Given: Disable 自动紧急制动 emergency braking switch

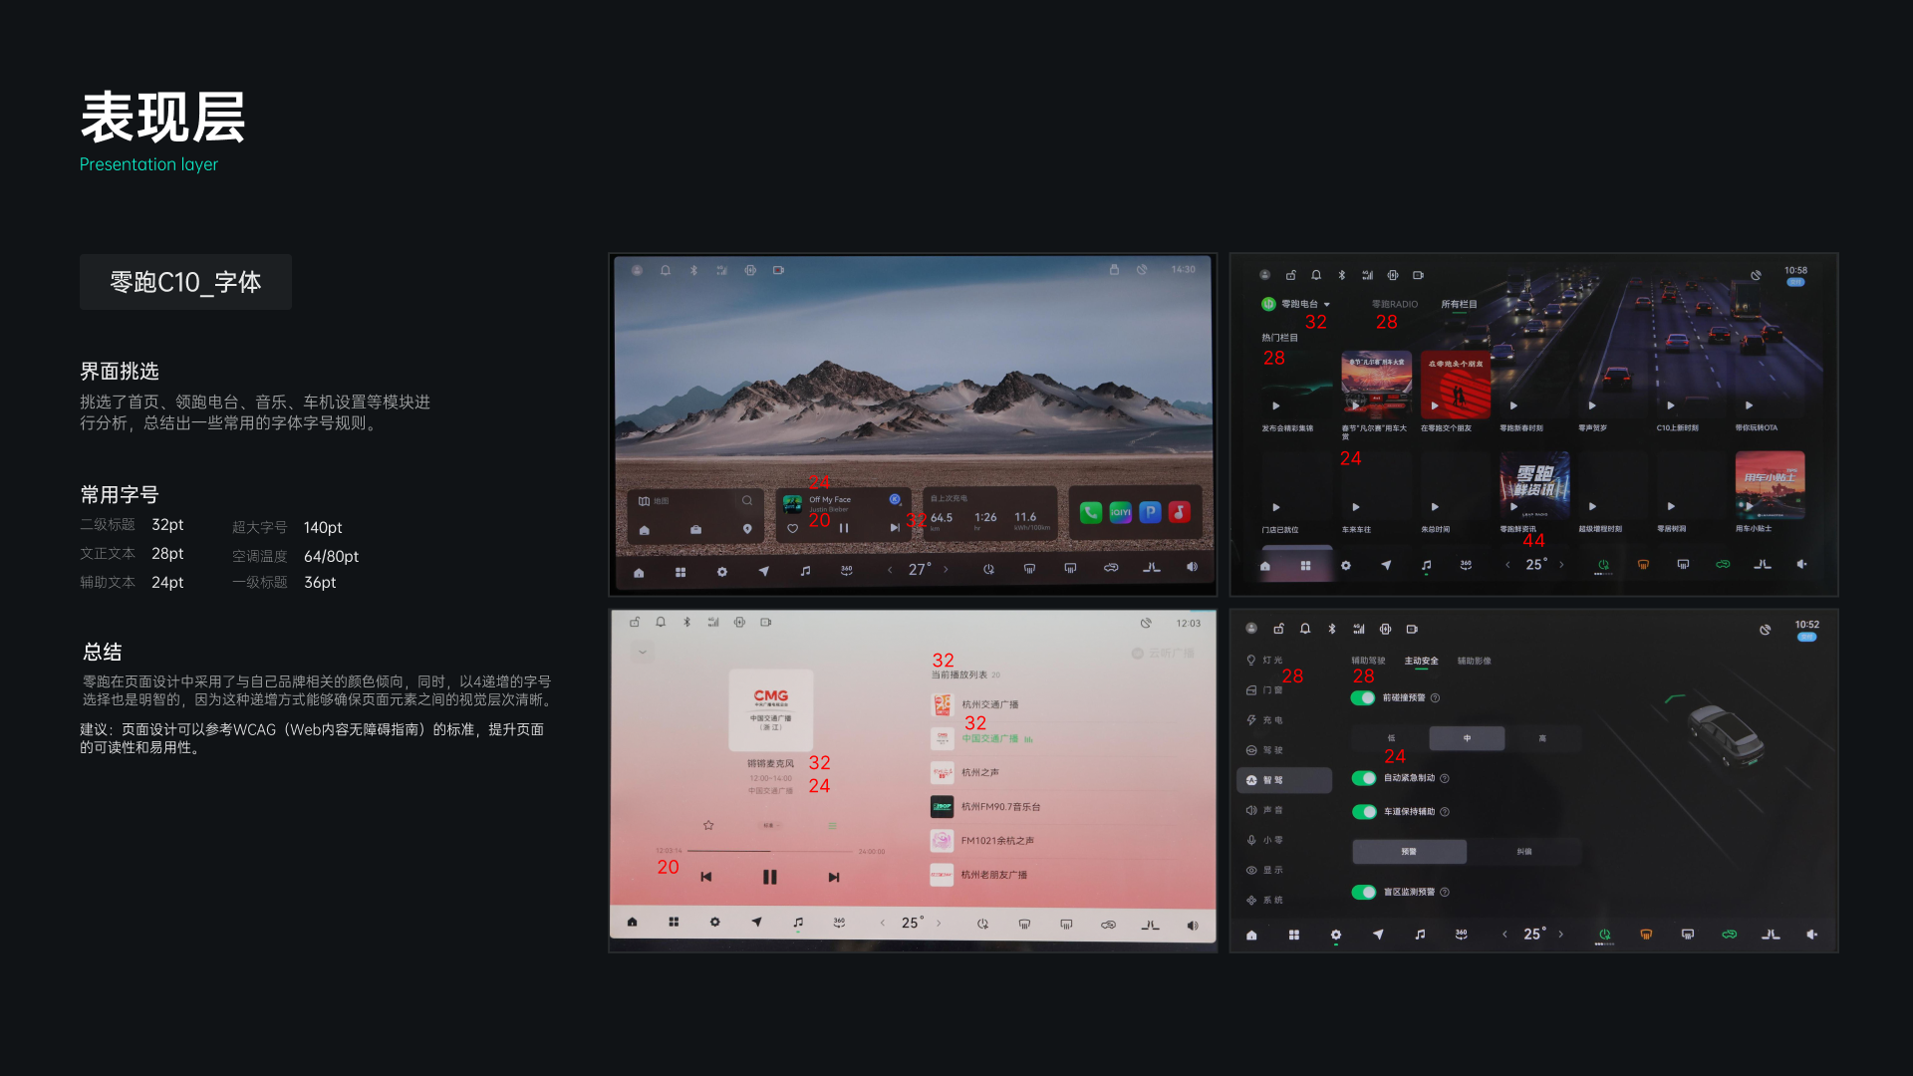Looking at the screenshot, I should click(1363, 778).
